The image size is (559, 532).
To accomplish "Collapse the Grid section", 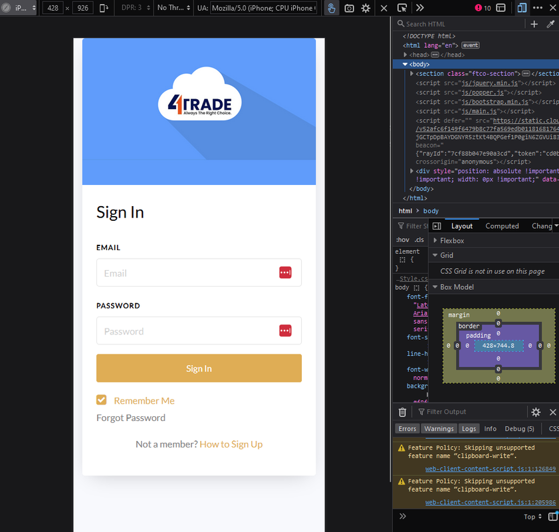I will coord(435,255).
